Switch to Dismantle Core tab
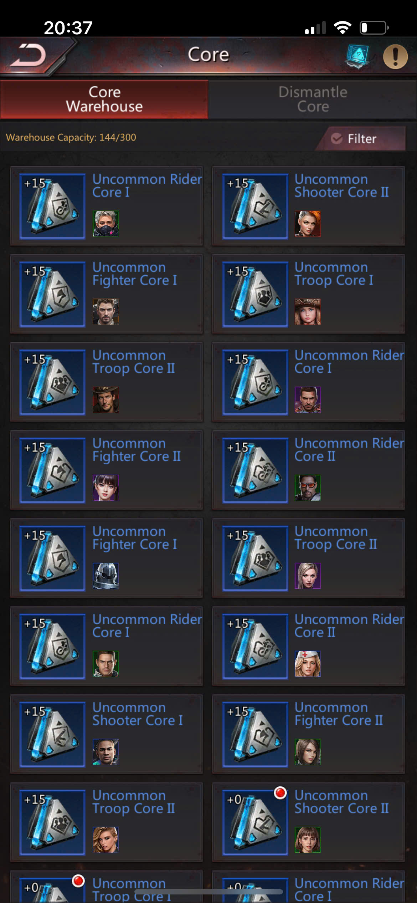Viewport: 417px width, 903px height. click(x=313, y=99)
